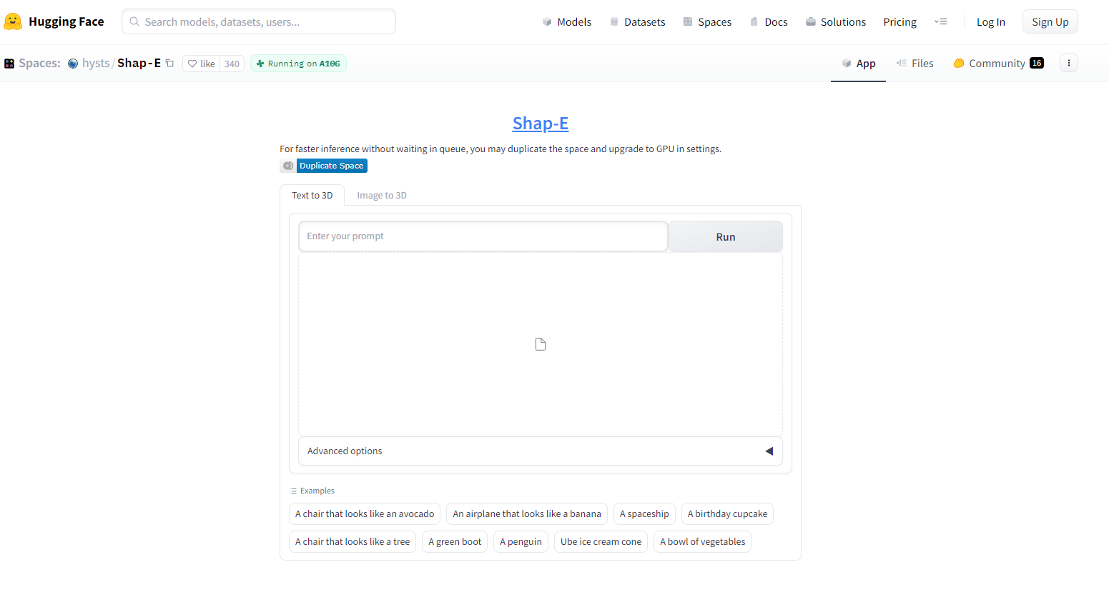
Task: Open the hysts profile avatar
Action: 72,63
